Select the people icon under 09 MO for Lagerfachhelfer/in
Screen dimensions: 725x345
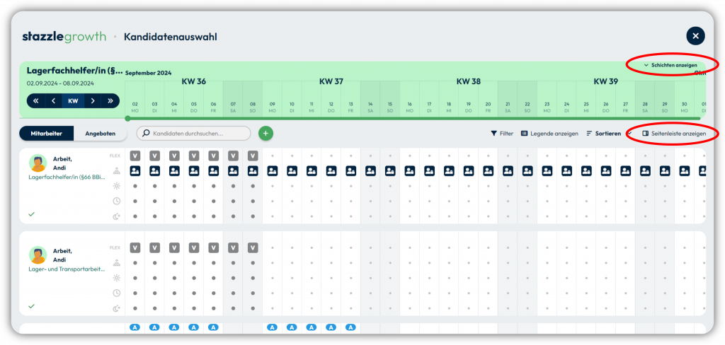tap(273, 171)
